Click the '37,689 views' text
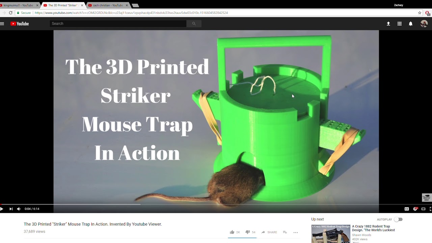 (34, 232)
